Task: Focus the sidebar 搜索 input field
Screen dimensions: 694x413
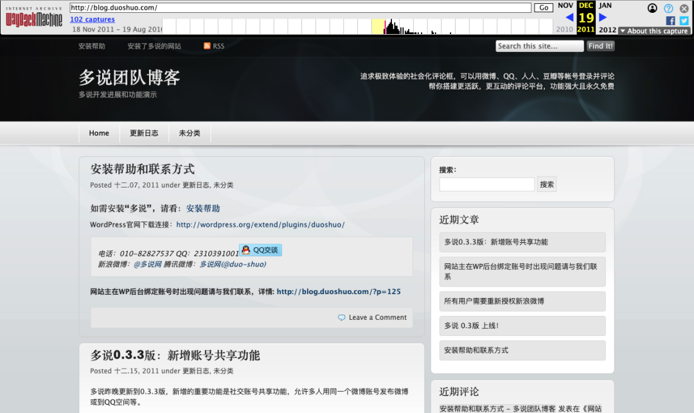Action: [486, 184]
